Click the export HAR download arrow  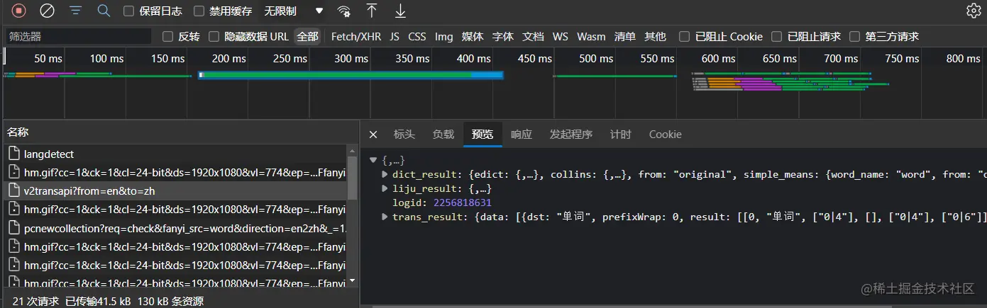click(x=400, y=11)
